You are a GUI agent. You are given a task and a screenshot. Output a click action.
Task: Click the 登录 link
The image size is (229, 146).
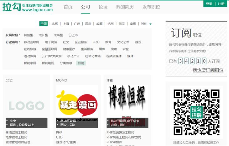coord(209,4)
